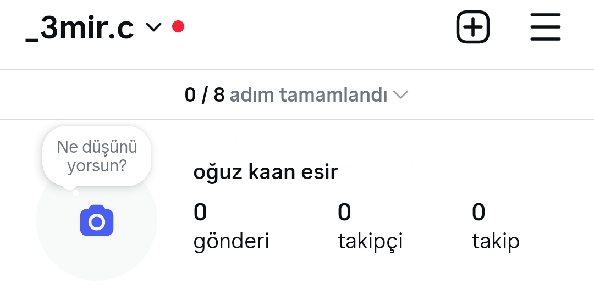The image size is (594, 295).
Task: Click the '_3mir.c' username header
Action: click(80, 27)
